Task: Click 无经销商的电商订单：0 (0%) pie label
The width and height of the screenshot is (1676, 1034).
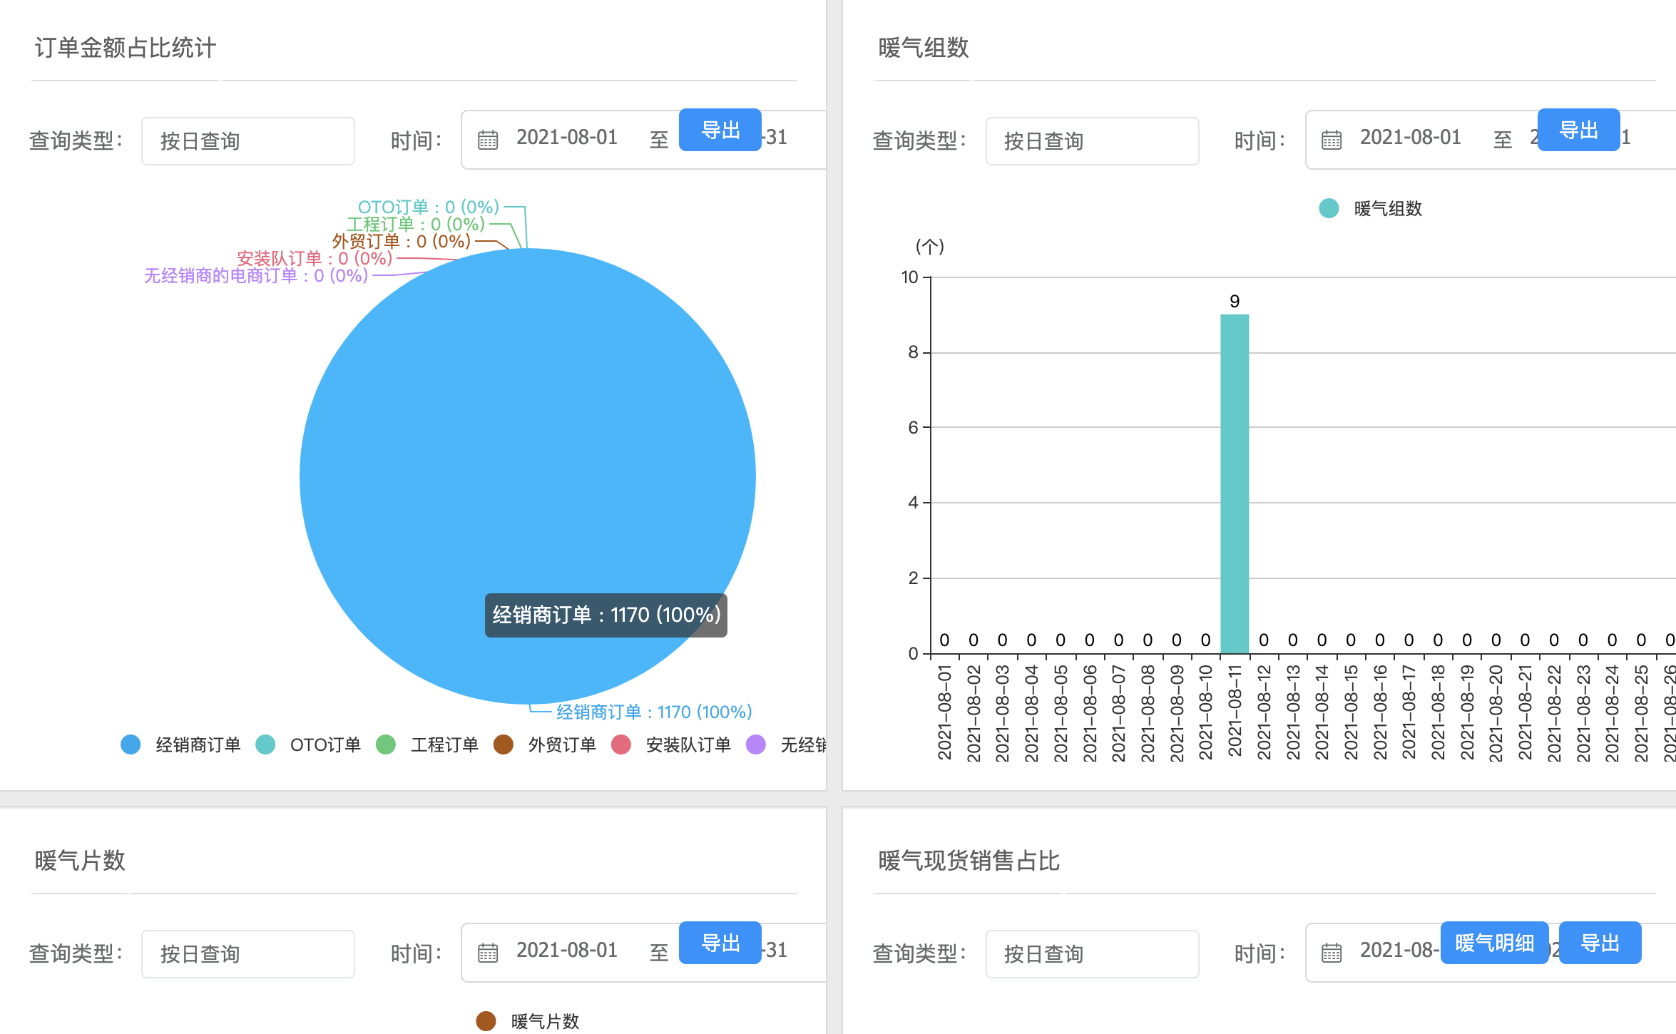Action: coord(256,275)
